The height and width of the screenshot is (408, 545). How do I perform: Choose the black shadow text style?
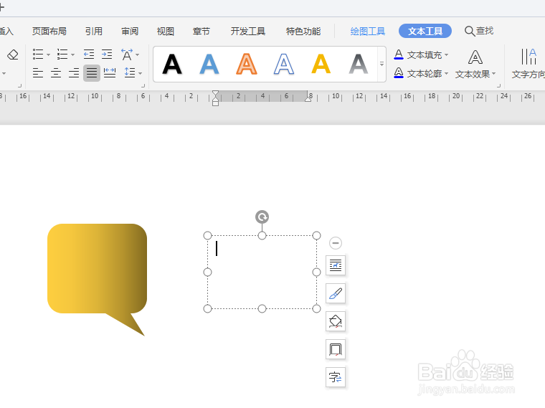click(x=172, y=65)
